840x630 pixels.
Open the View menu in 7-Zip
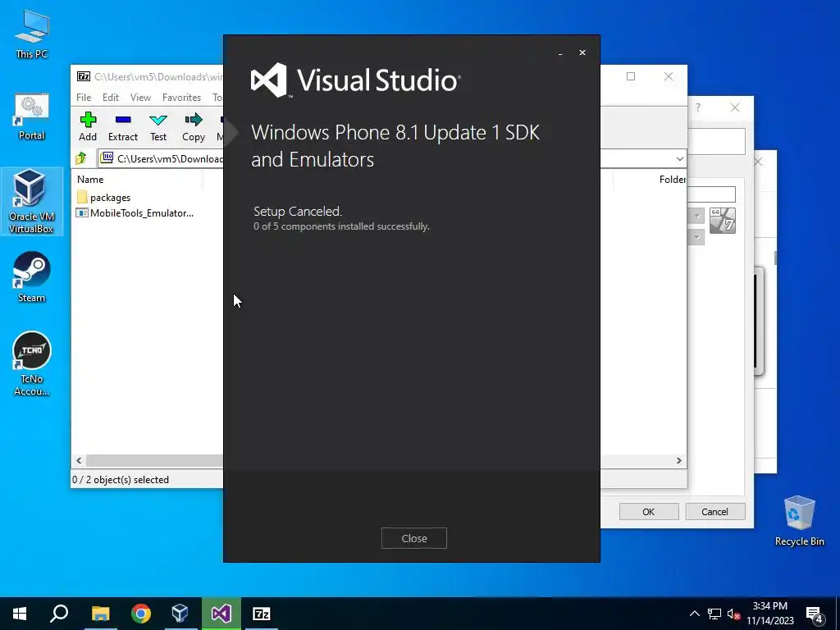click(x=140, y=98)
